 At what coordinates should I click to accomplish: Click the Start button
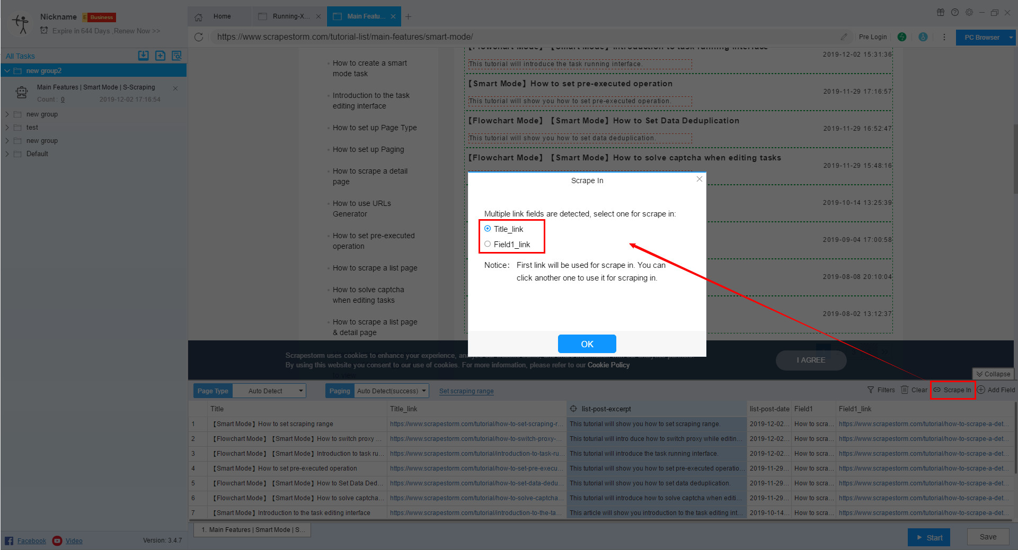click(x=928, y=537)
